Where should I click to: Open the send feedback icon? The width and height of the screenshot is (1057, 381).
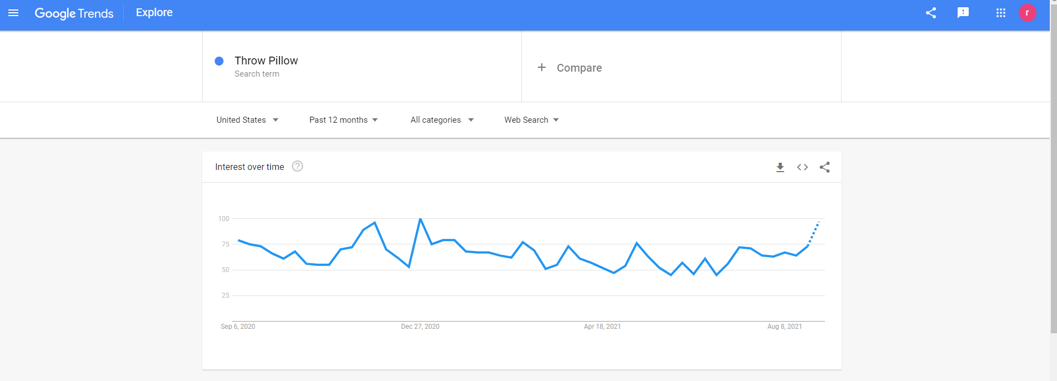click(x=963, y=13)
